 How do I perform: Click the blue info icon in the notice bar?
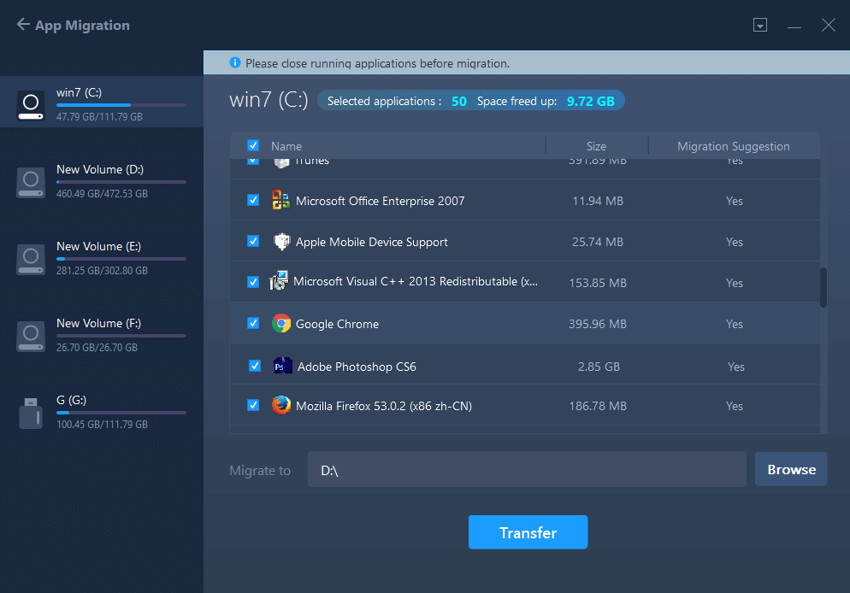coord(234,63)
